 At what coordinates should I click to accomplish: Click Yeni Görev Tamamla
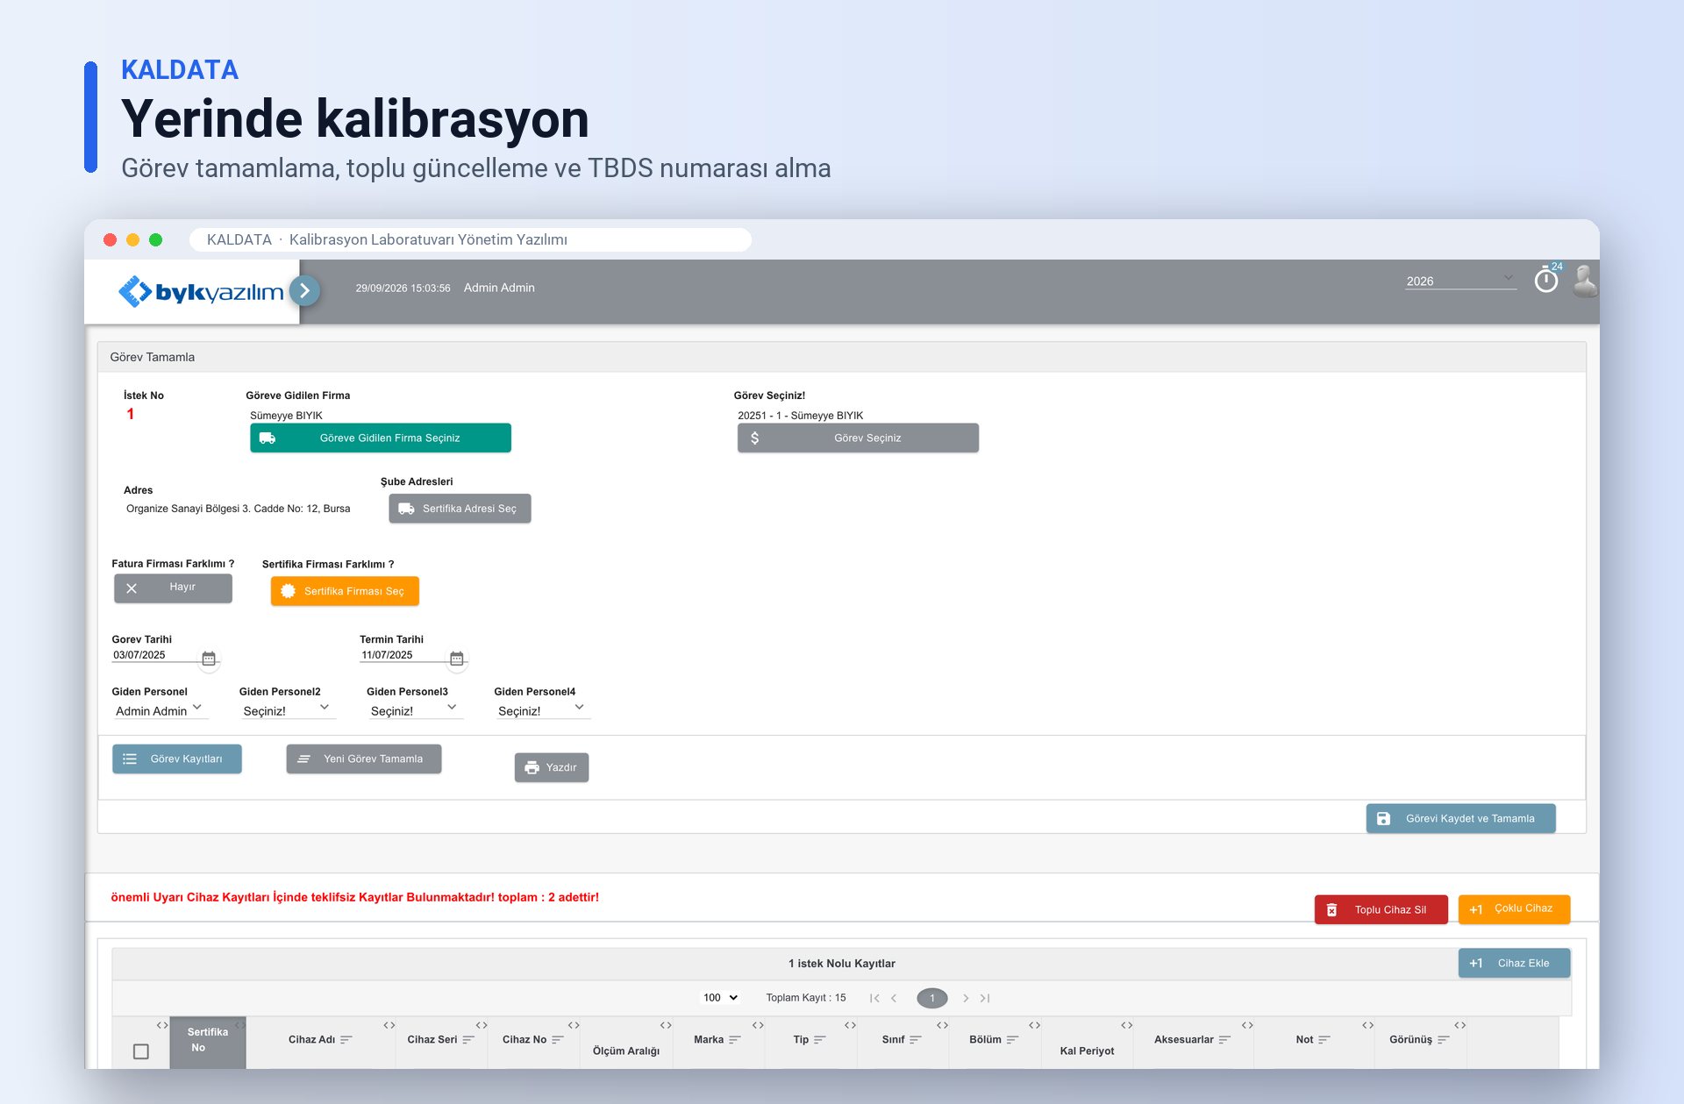point(364,759)
